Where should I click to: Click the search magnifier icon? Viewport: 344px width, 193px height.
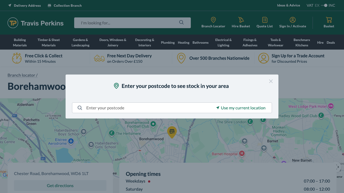click(x=181, y=23)
